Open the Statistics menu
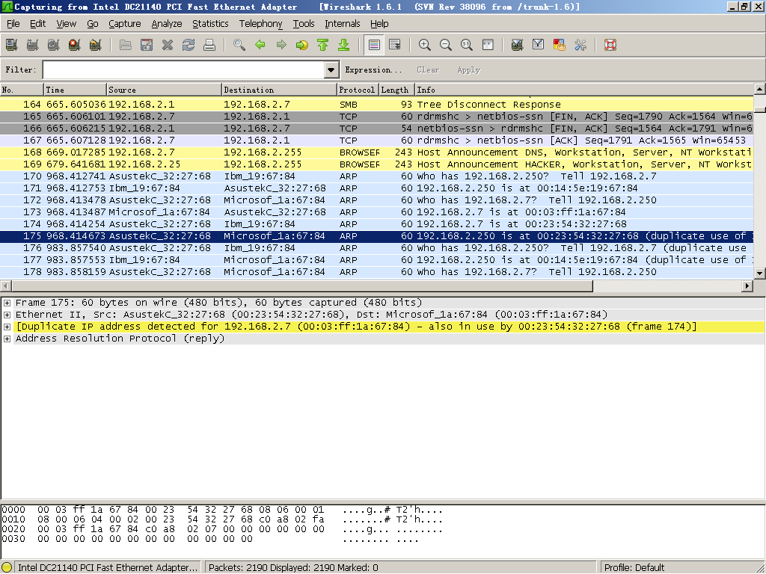 coord(210,23)
